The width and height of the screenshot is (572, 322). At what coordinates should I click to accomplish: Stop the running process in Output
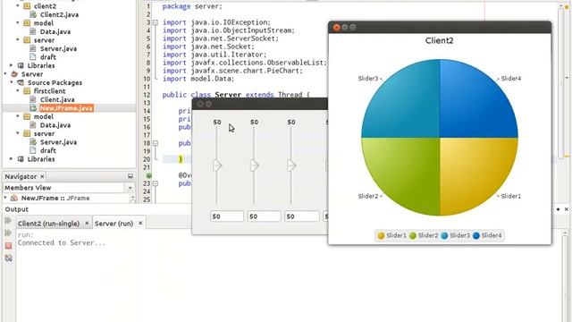click(x=8, y=246)
